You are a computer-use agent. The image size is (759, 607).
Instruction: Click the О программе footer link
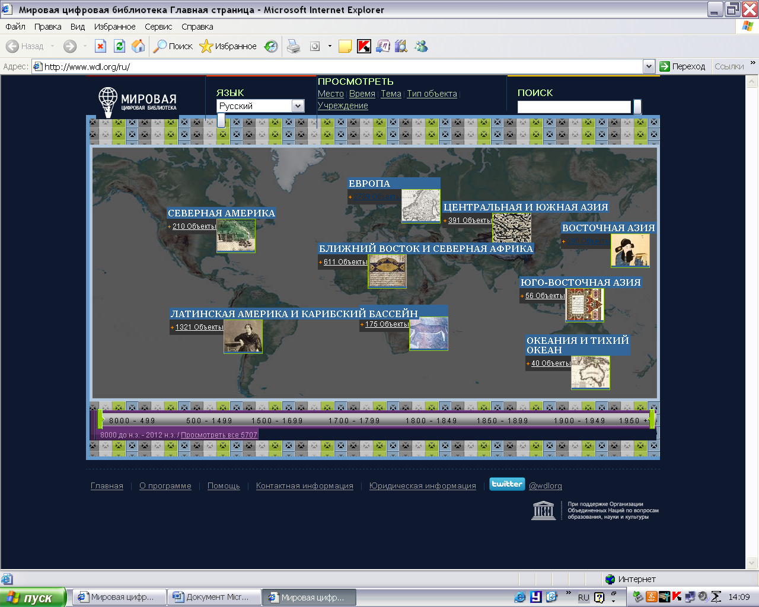(165, 486)
